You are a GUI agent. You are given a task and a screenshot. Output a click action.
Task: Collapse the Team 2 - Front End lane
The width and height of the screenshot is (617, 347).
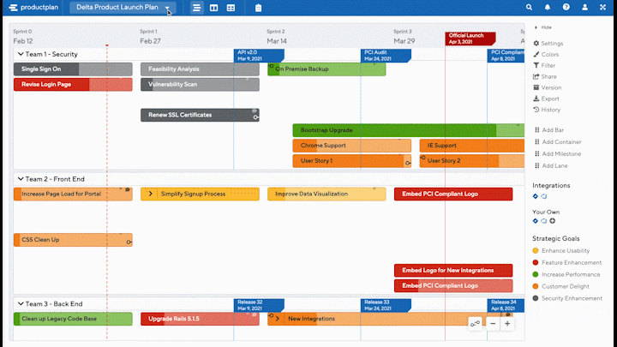pos(19,179)
